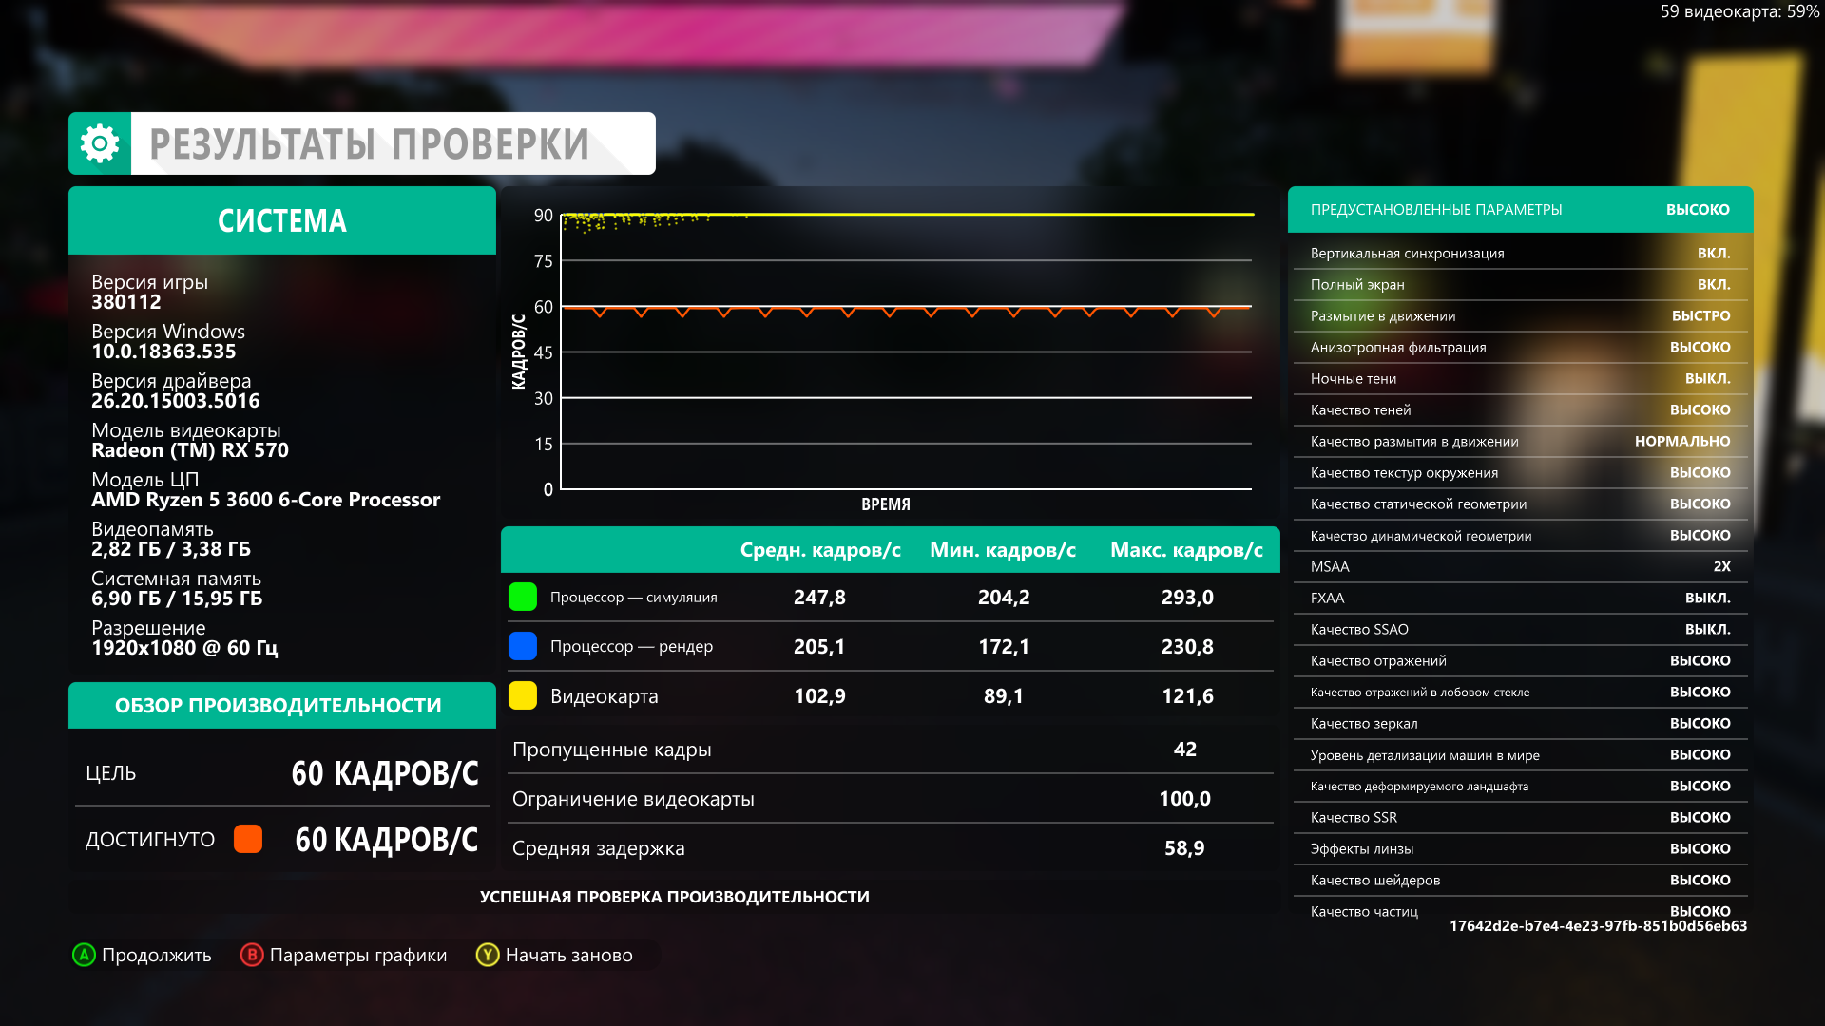Screen dimensions: 1825x1026
Task: Change preset Предустановленные параметры value
Action: point(1697,209)
